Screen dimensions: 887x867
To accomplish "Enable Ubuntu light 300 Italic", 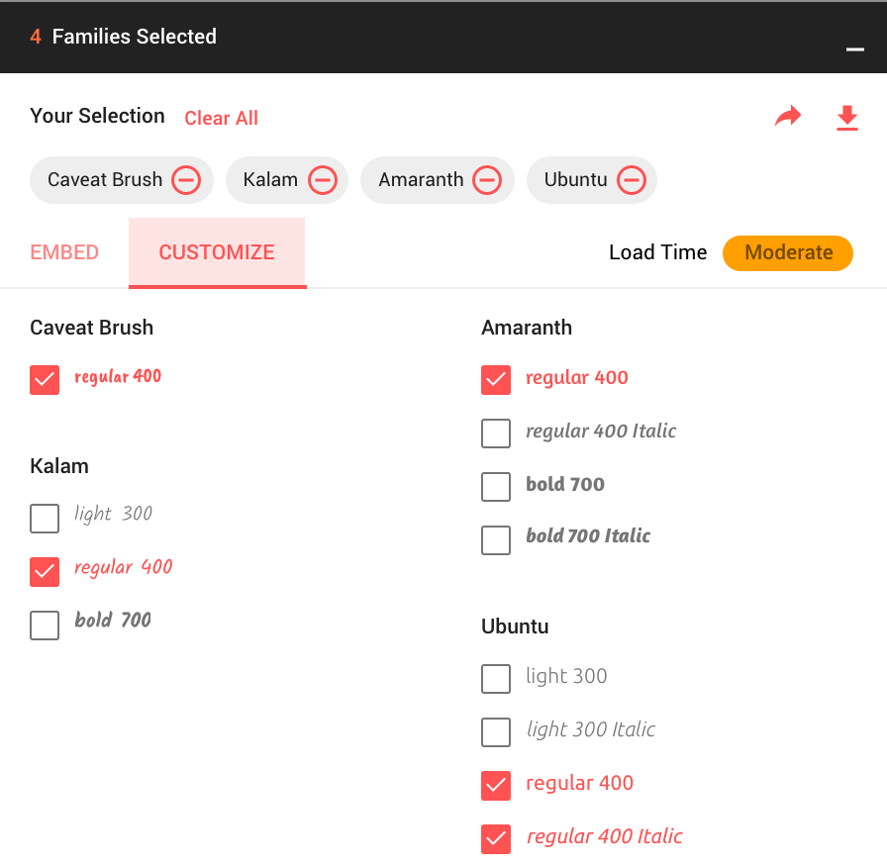I will pos(496,731).
